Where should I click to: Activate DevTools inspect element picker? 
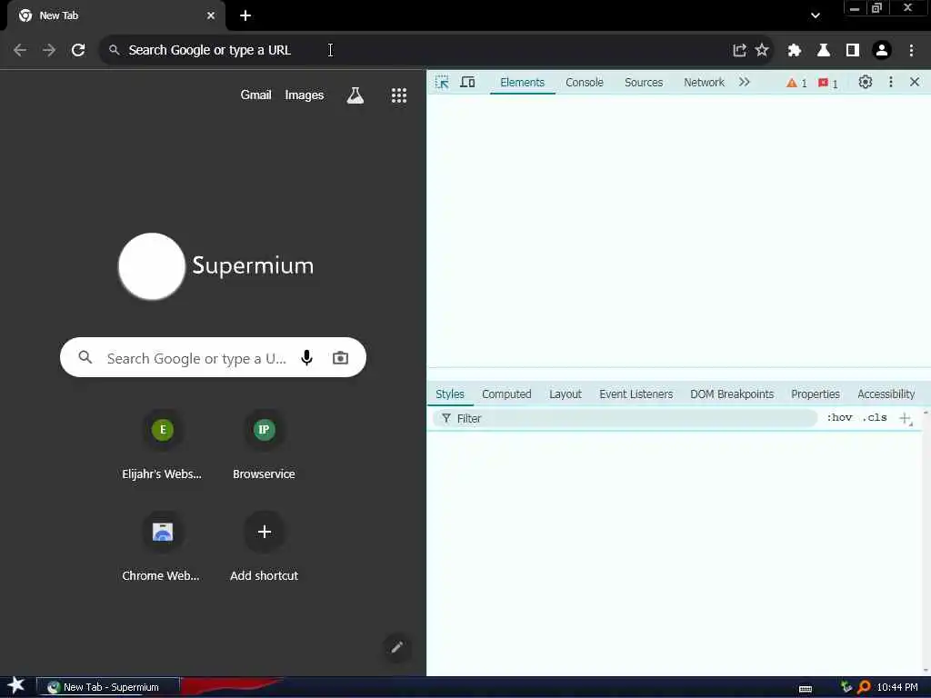(442, 83)
